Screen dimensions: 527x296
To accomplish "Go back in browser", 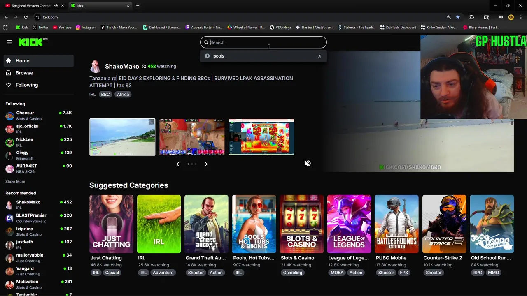I will coord(6,17).
